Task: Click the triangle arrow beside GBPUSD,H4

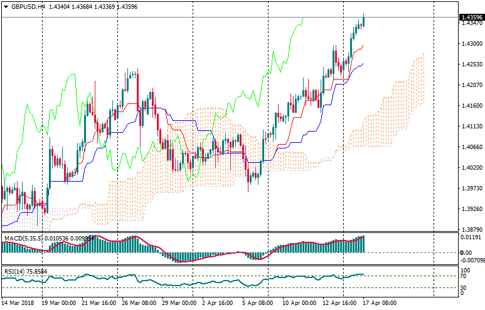Action: click(6, 6)
